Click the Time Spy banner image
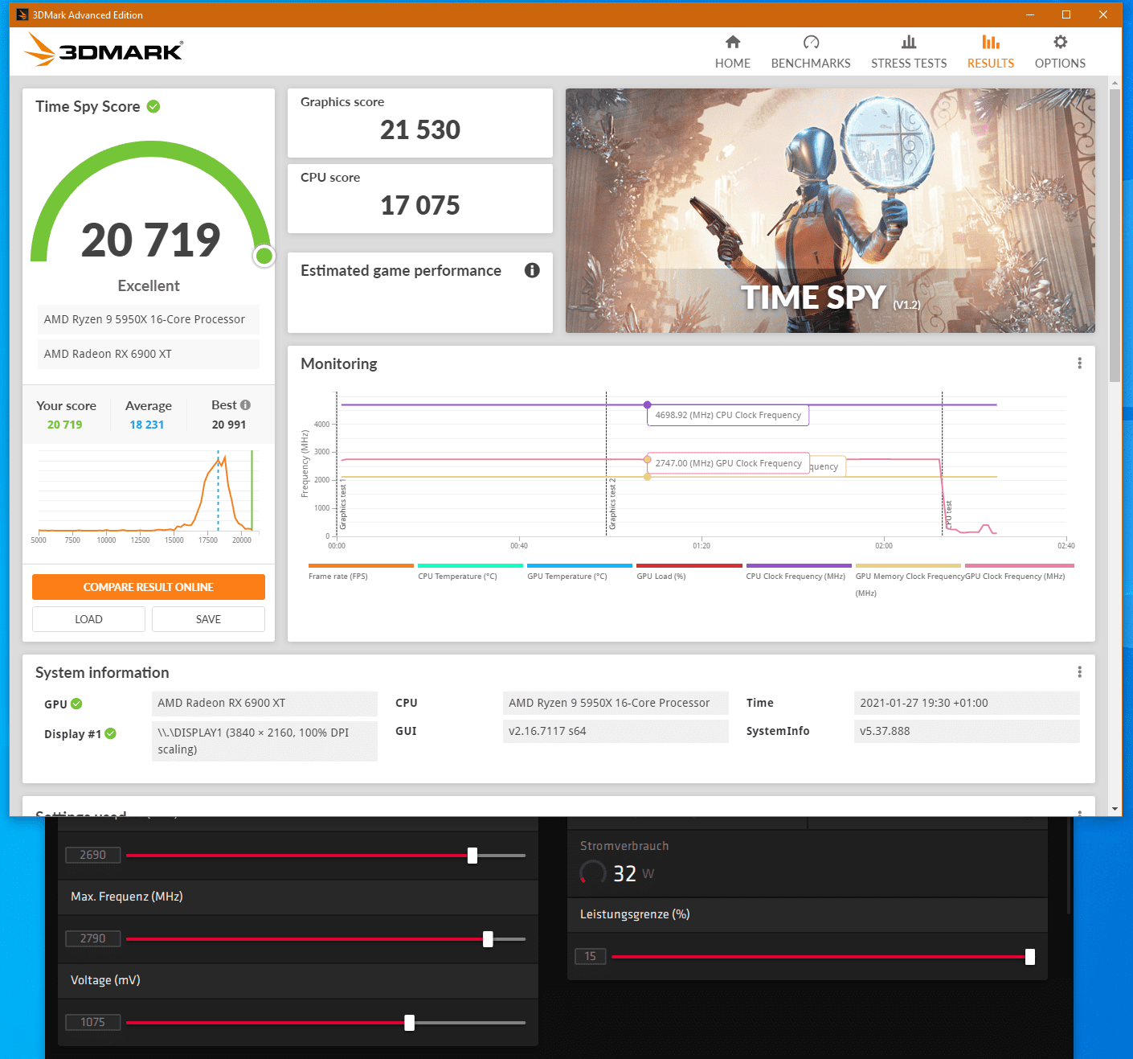This screenshot has height=1059, width=1133. click(830, 211)
